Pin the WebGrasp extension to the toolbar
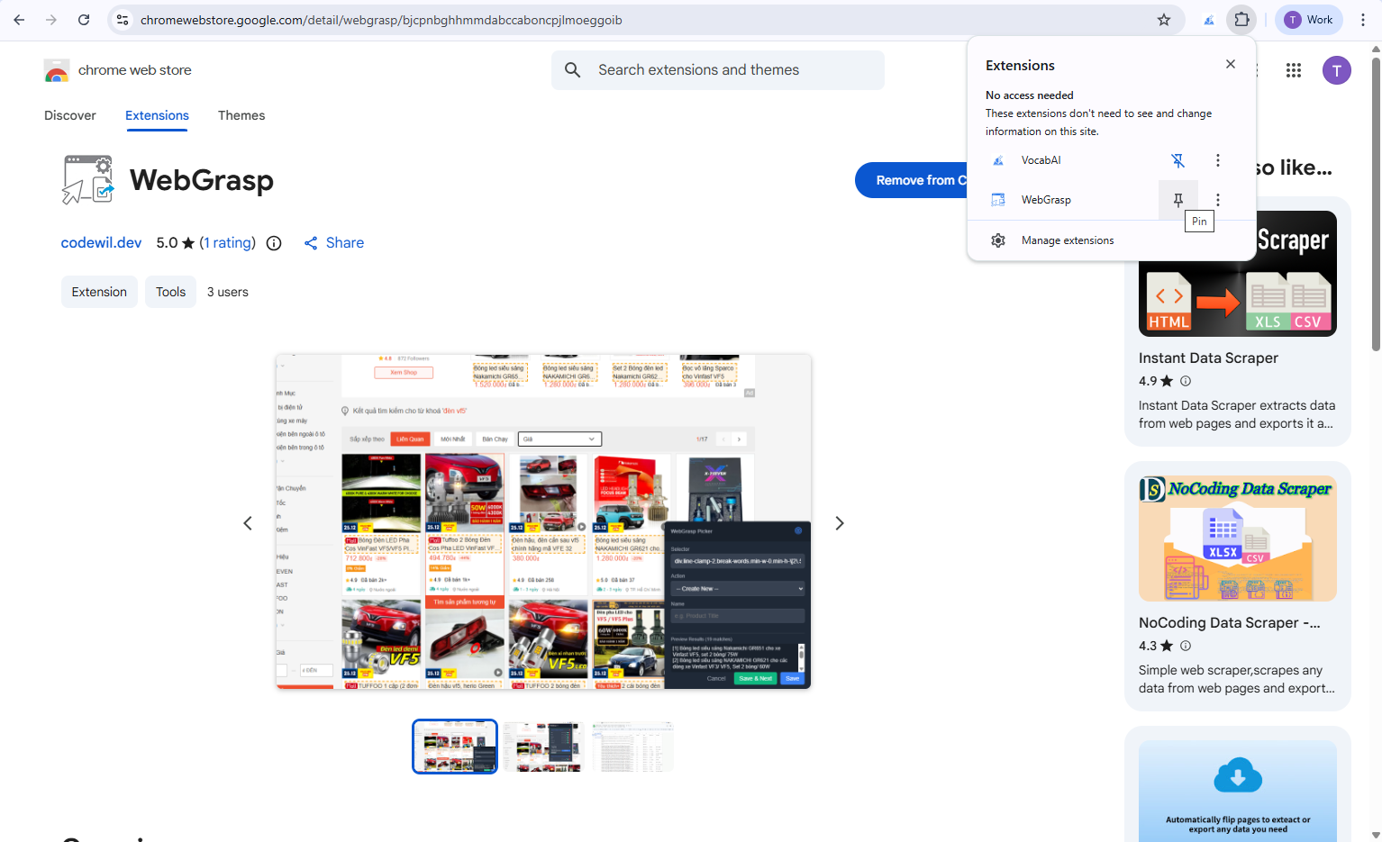This screenshot has width=1382, height=842. point(1177,199)
